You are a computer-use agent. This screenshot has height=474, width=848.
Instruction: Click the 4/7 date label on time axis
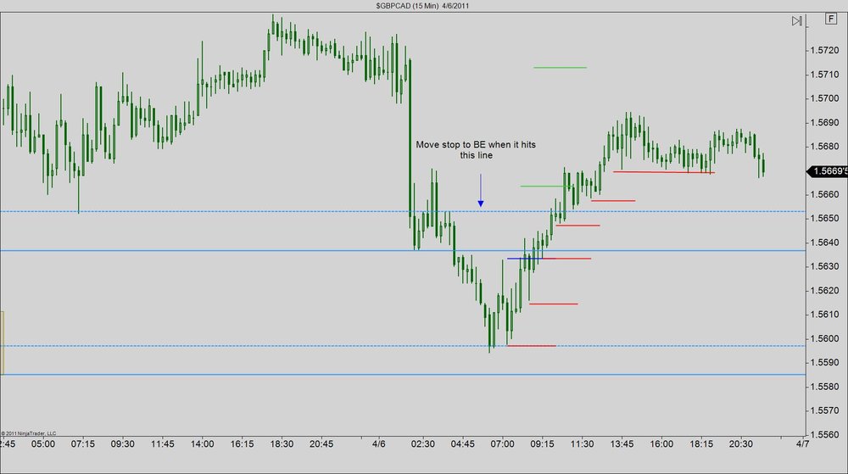(802, 444)
